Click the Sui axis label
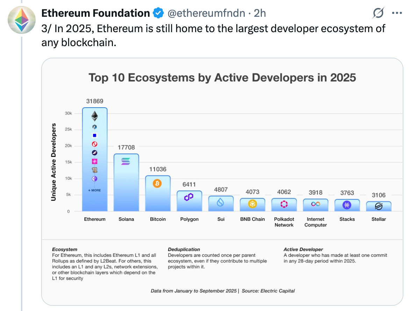 (x=221, y=219)
